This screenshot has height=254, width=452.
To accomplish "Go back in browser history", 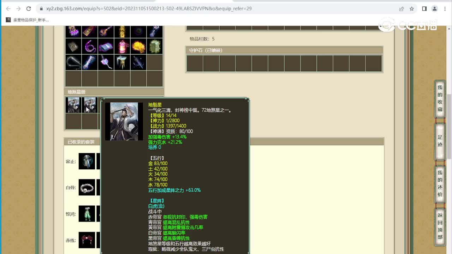I will pyautogui.click(x=8, y=8).
